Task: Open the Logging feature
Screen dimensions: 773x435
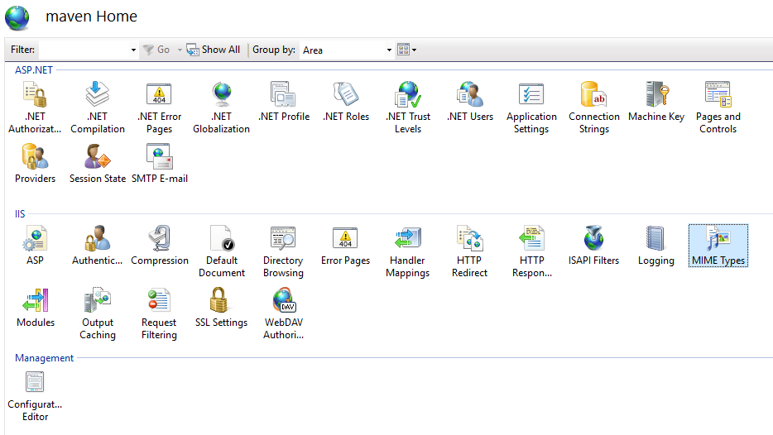Action: pyautogui.click(x=655, y=246)
